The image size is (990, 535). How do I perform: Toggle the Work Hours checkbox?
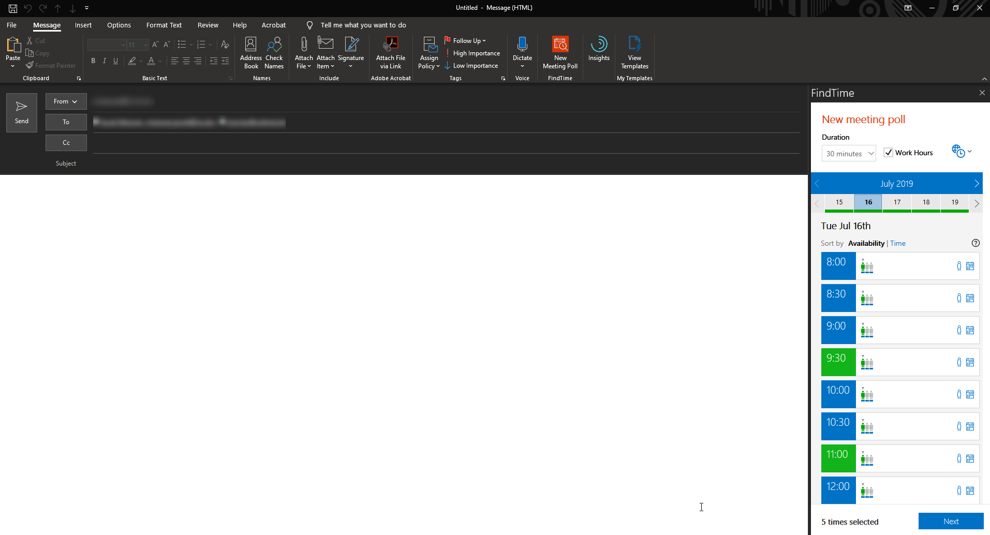click(x=889, y=153)
